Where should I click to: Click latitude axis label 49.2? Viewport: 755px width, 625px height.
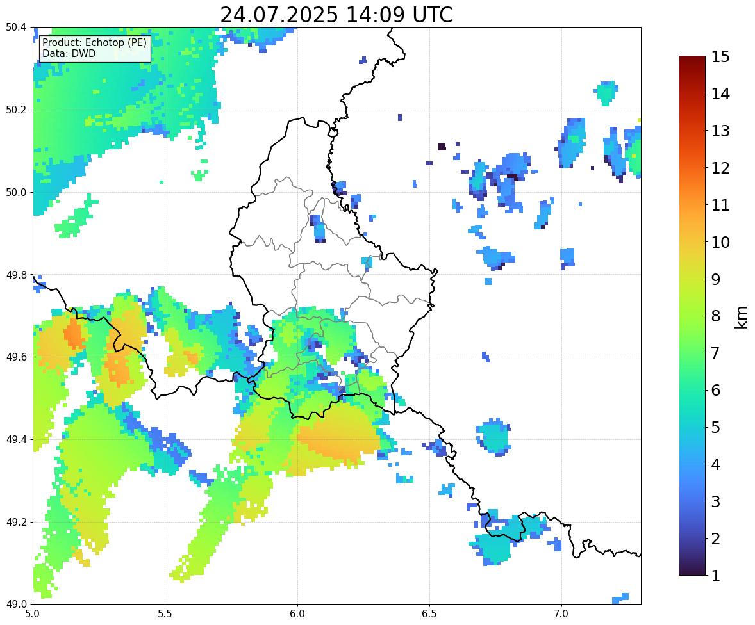[16, 522]
